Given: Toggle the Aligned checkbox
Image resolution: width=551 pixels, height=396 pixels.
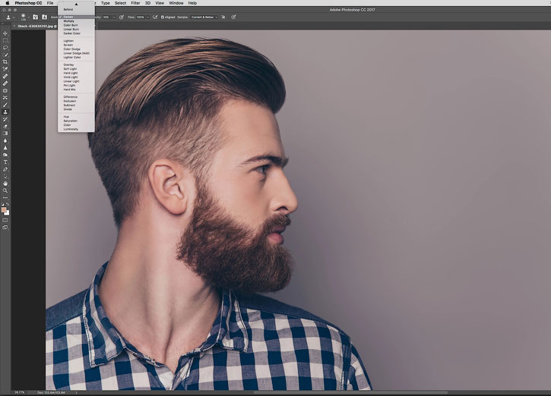Looking at the screenshot, I should coord(163,17).
